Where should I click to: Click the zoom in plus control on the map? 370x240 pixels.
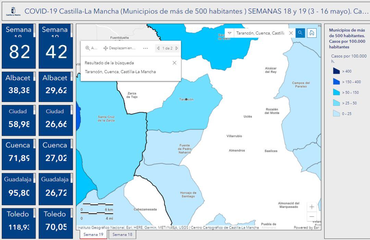[312, 207]
